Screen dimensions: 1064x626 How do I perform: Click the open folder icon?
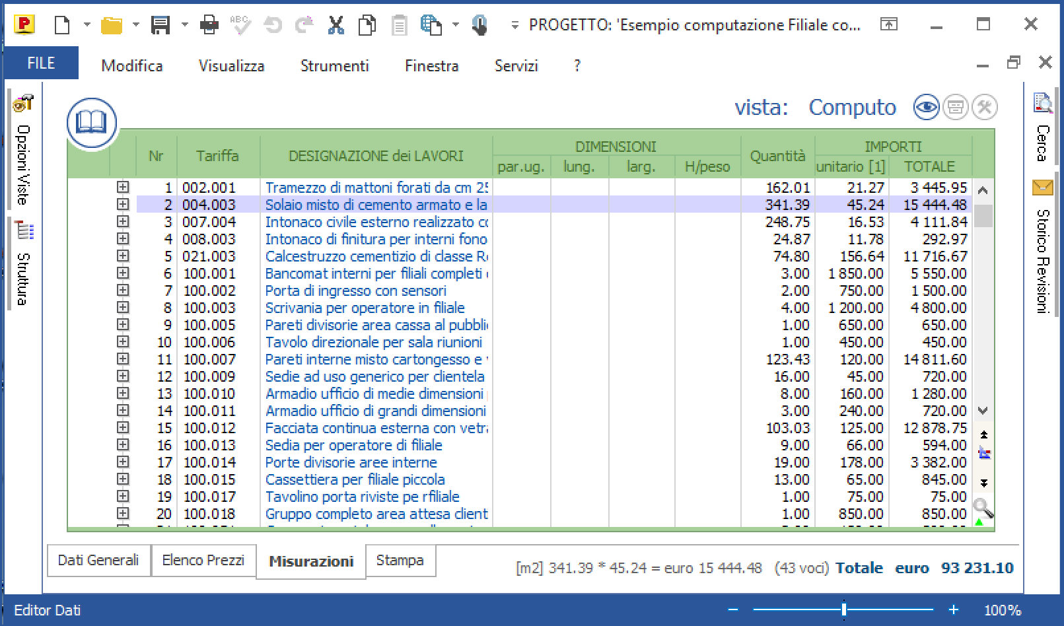(112, 25)
